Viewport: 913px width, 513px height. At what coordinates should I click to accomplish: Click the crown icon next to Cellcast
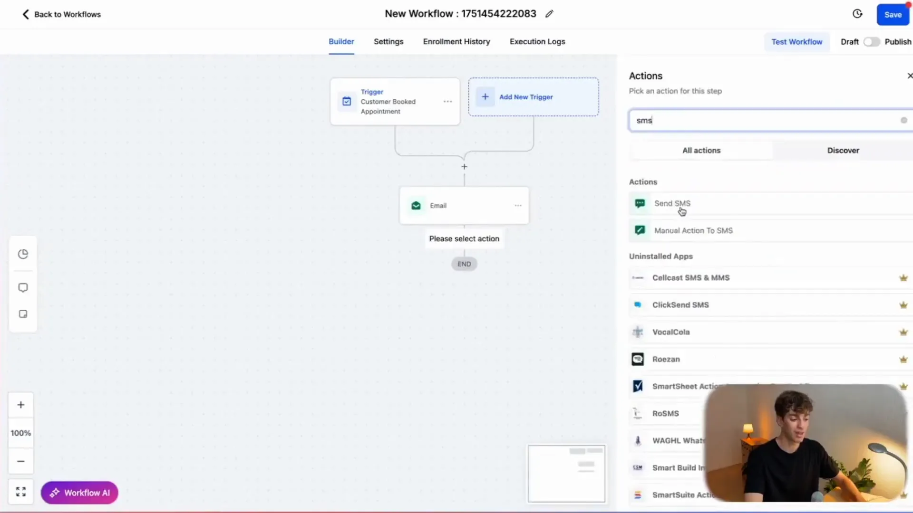(903, 278)
